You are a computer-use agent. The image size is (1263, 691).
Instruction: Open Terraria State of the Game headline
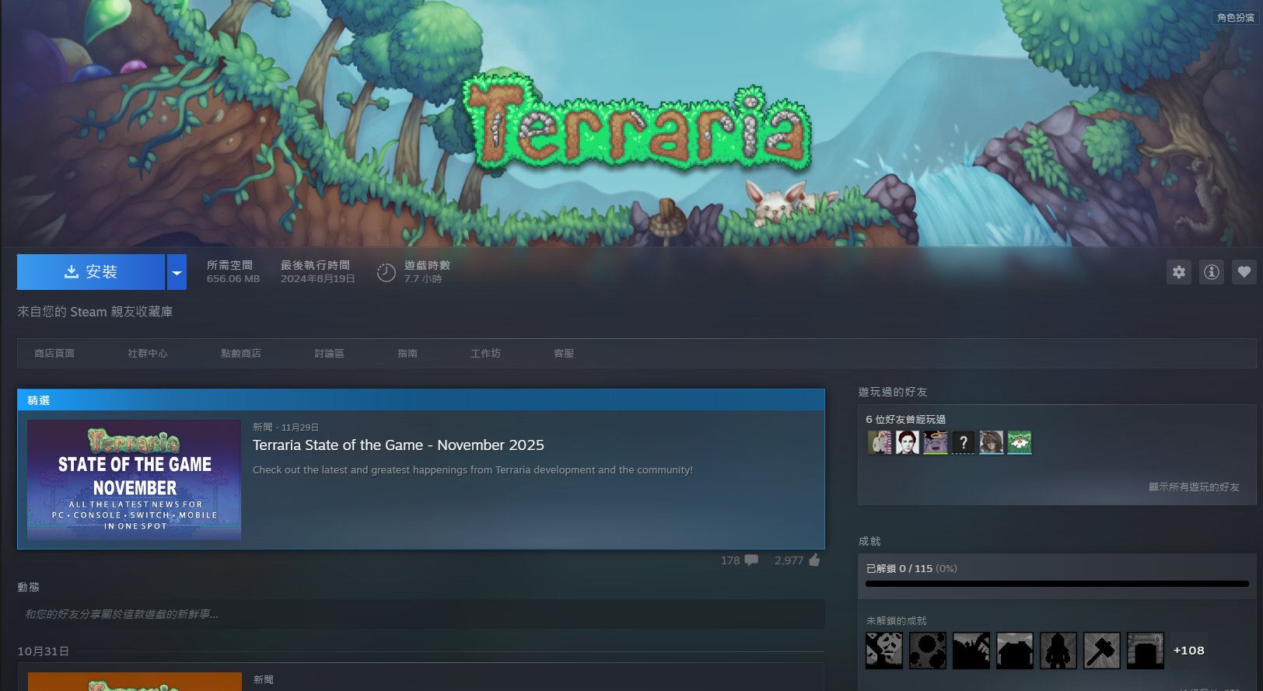coord(398,445)
